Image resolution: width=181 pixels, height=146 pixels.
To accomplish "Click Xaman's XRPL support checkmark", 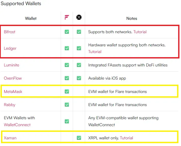I will click(79, 138).
